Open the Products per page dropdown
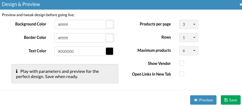The width and height of the screenshot is (242, 109). (188, 24)
